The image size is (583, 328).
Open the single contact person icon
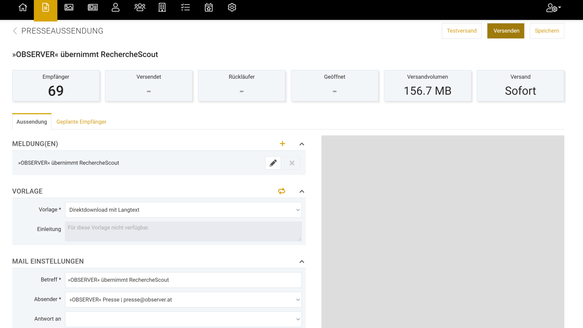pyautogui.click(x=115, y=7)
